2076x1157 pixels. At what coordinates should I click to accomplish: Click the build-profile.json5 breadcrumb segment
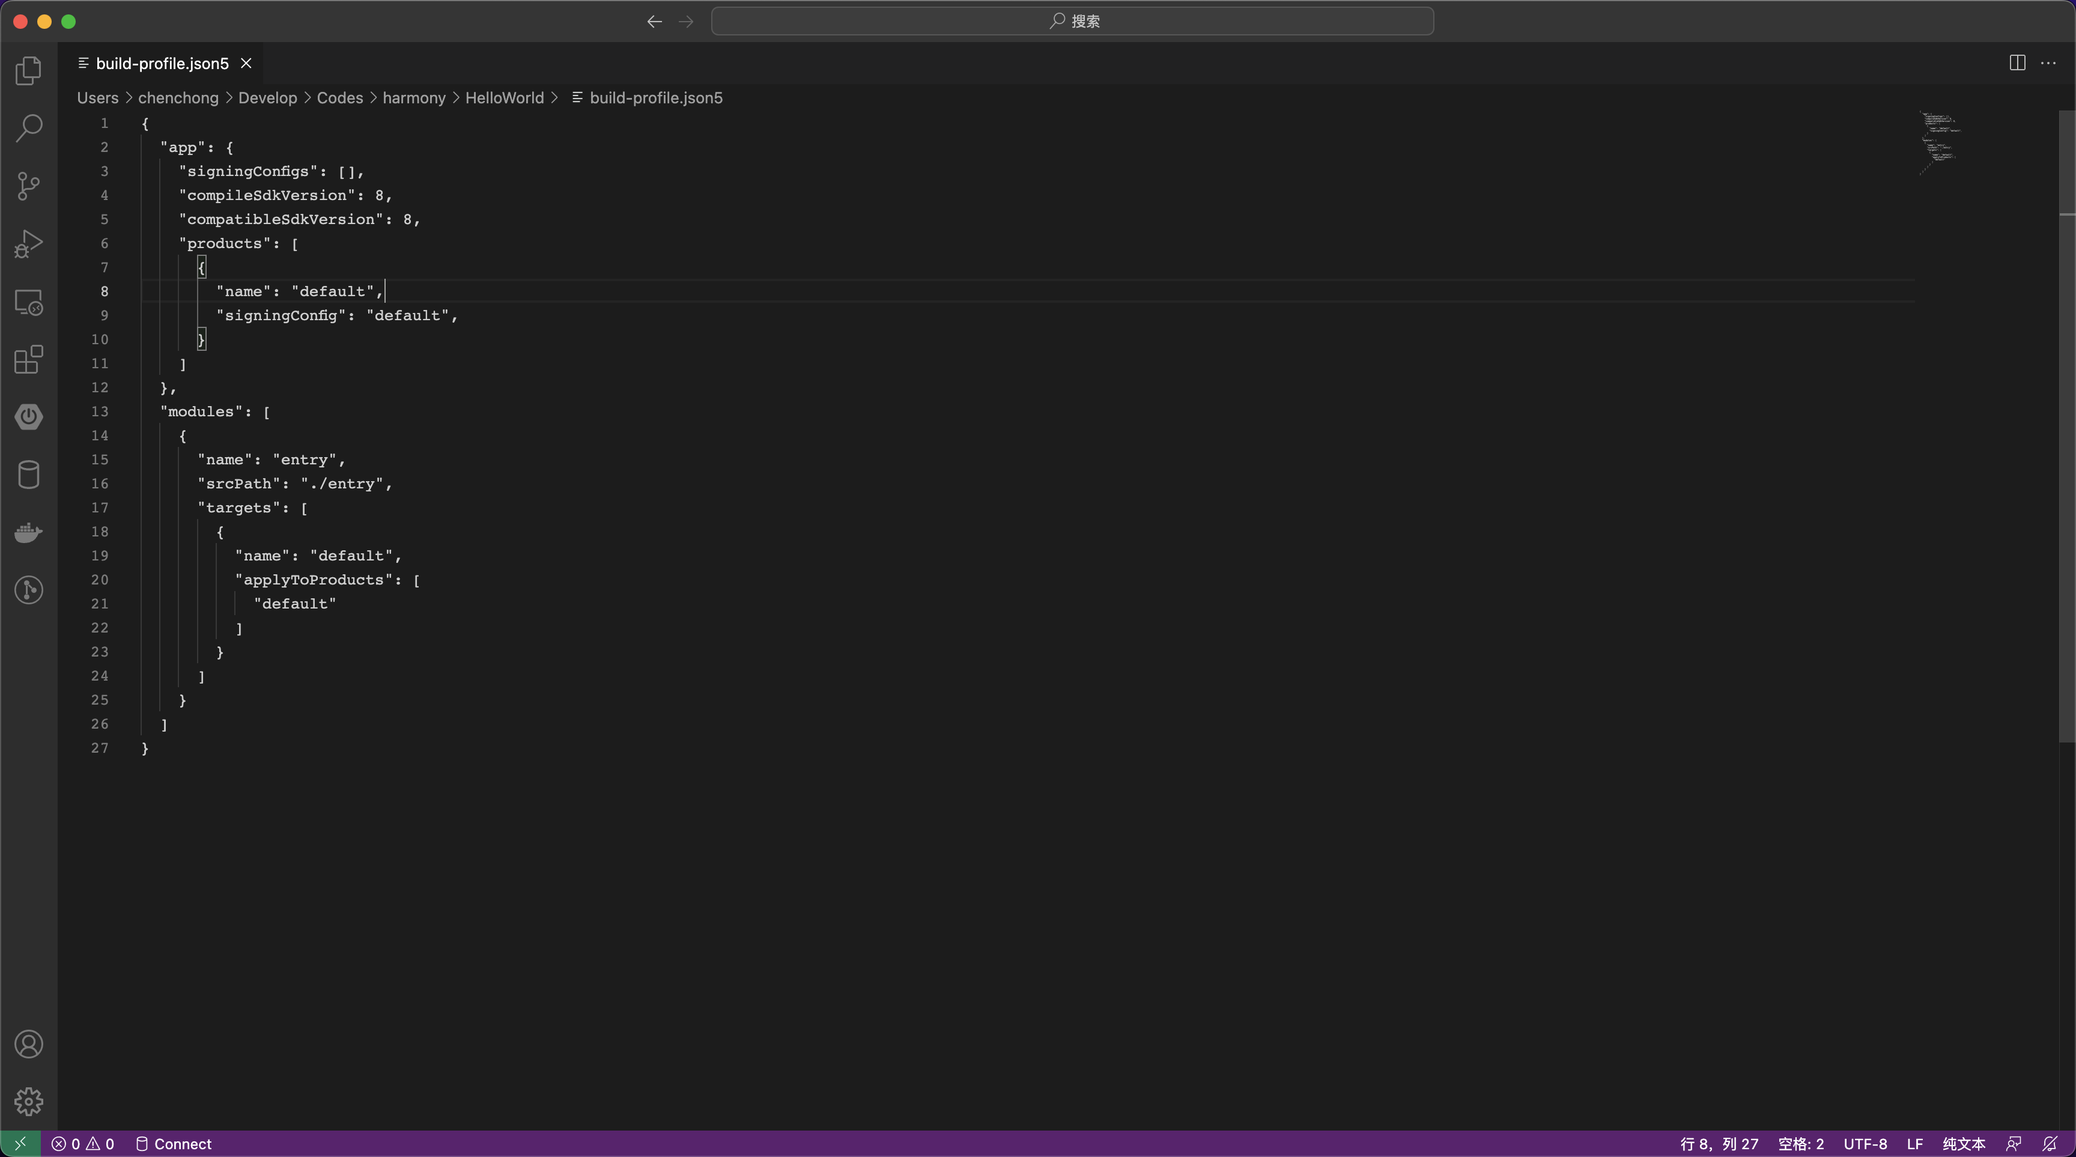(647, 97)
